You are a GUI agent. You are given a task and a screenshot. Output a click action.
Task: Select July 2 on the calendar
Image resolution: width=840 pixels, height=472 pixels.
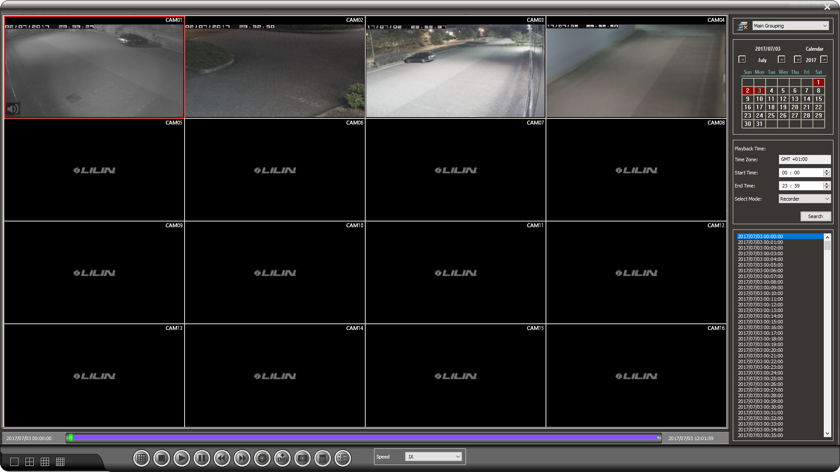pos(747,91)
